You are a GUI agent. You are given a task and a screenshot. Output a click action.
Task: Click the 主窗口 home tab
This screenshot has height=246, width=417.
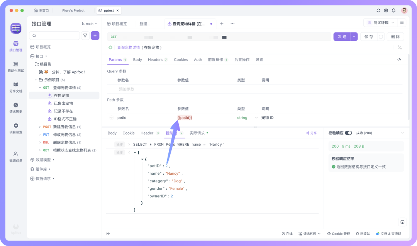[41, 11]
